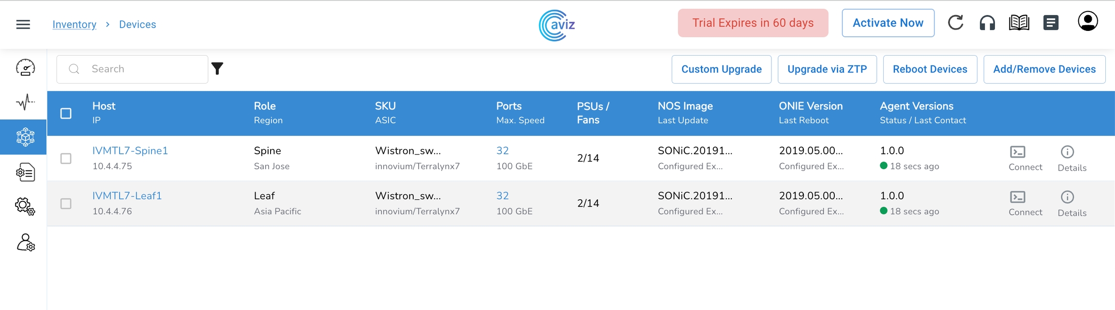Click the Custom Upgrade button
The width and height of the screenshot is (1115, 310).
[721, 69]
